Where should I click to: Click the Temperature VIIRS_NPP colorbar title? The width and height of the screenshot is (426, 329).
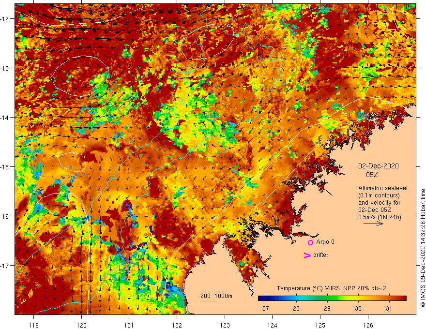tap(332, 288)
